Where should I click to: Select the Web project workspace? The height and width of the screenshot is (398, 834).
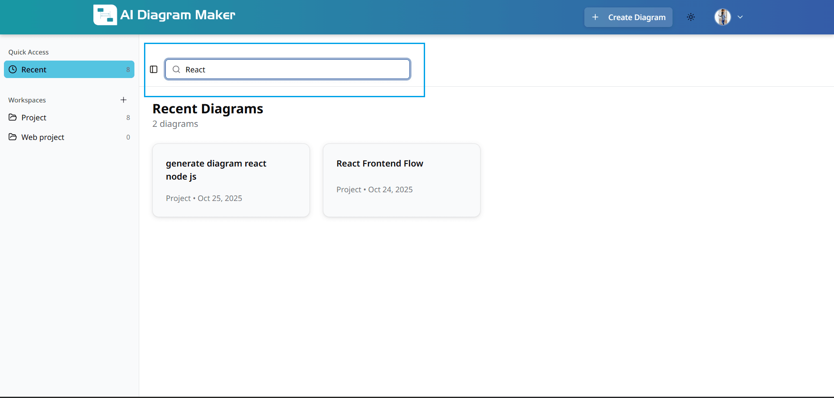(x=42, y=137)
